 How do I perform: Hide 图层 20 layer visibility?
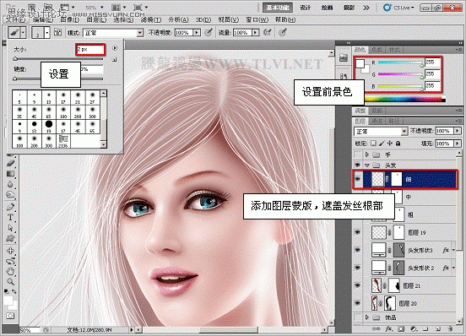(x=358, y=303)
